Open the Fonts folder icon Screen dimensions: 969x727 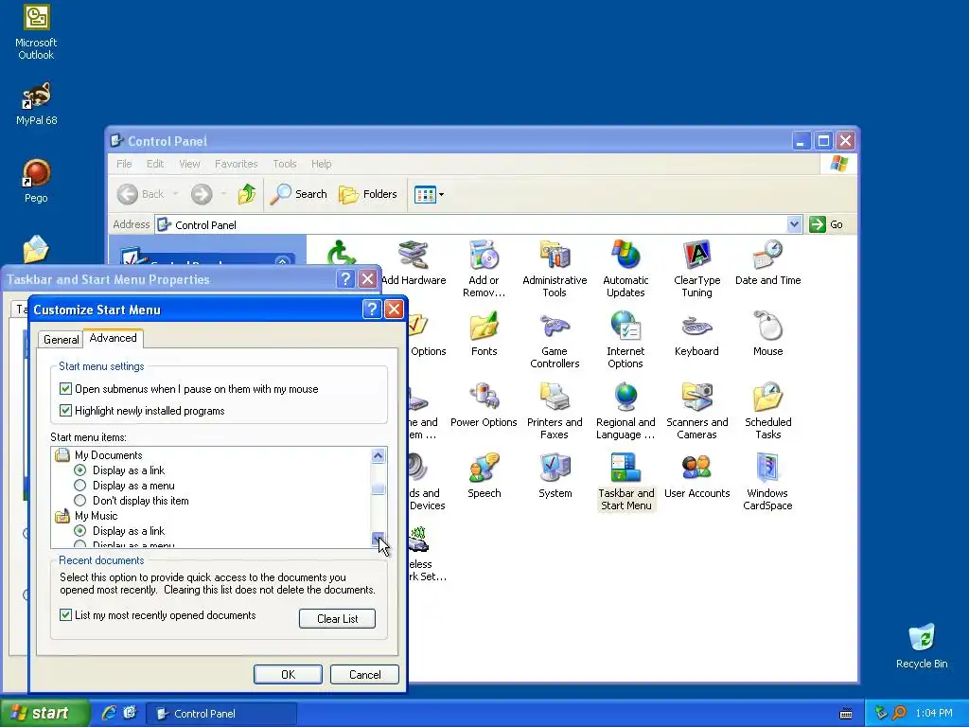click(484, 334)
